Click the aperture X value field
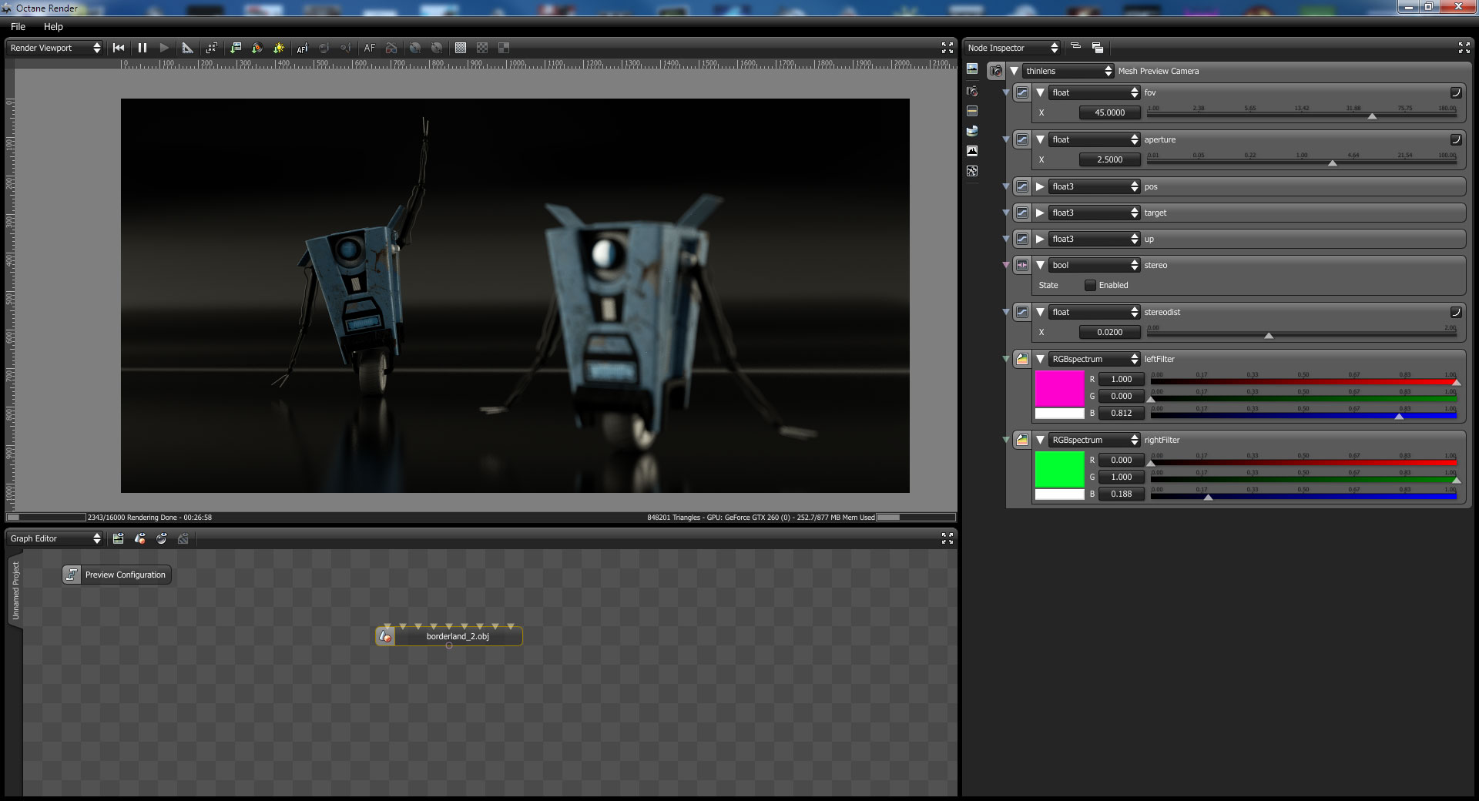This screenshot has width=1479, height=801. (x=1109, y=159)
